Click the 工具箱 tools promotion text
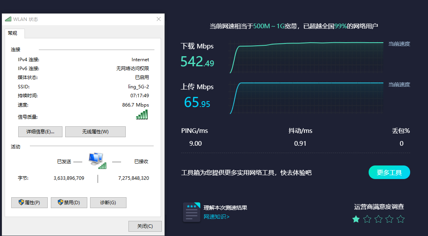Screen dimensions: 428x236 (x=246, y=173)
